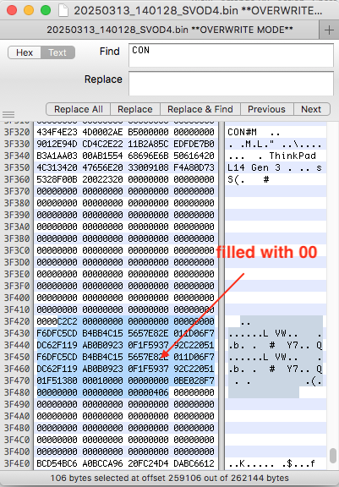Screen dimensions: 339x487
Task: Switch search mode to Text
Action: pyautogui.click(x=57, y=52)
